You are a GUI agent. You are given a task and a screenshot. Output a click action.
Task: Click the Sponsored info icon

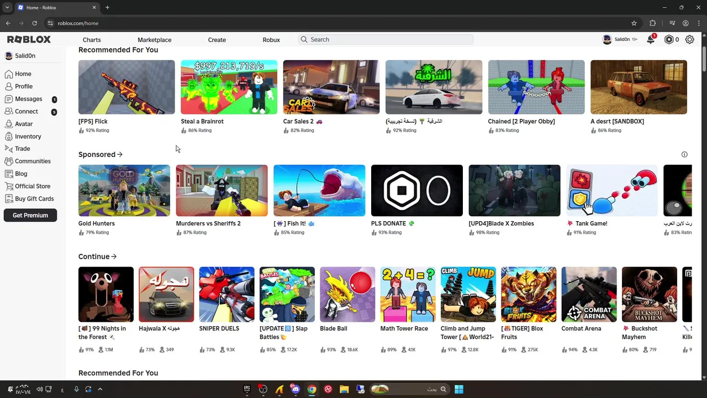[684, 154]
